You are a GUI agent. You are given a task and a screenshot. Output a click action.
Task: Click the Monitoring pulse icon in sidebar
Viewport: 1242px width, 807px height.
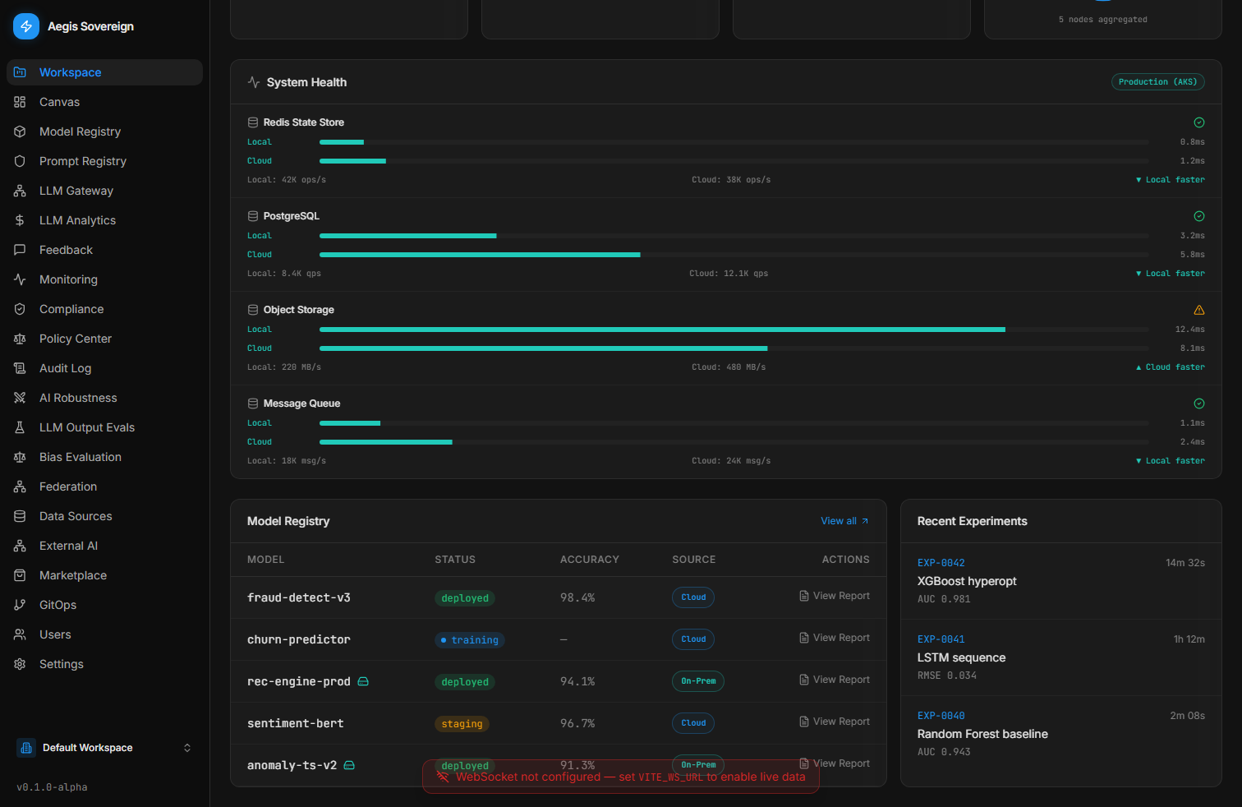[x=20, y=279]
